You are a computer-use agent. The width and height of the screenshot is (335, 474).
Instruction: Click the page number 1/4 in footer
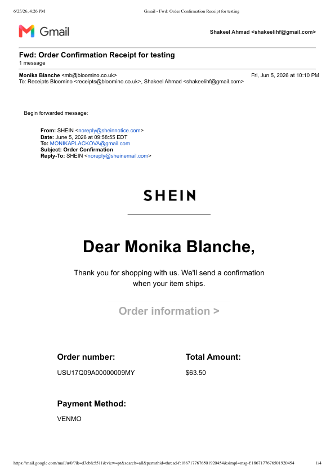pos(318,463)
